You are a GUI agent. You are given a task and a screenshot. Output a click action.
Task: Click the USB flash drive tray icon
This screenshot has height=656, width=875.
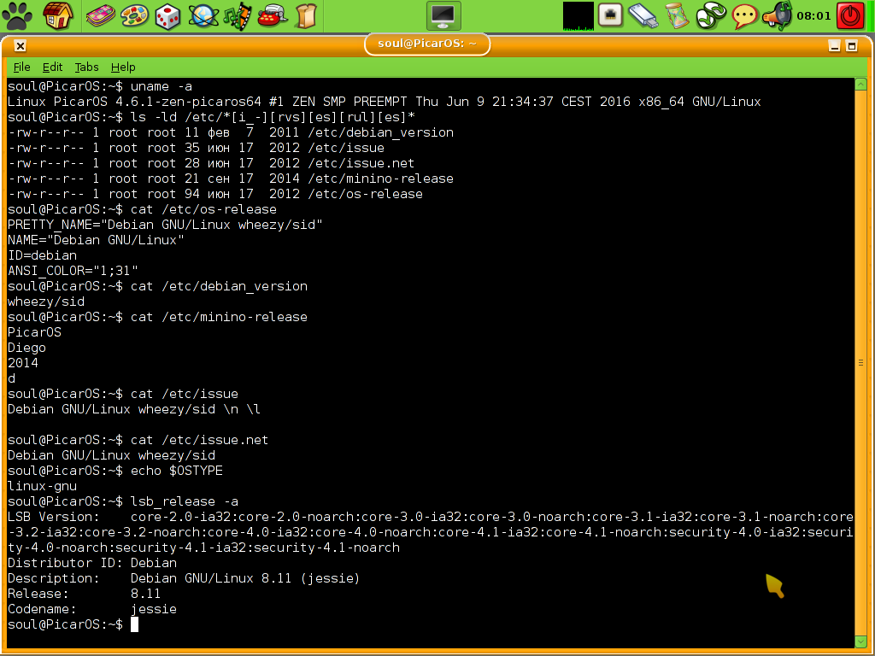pos(643,15)
